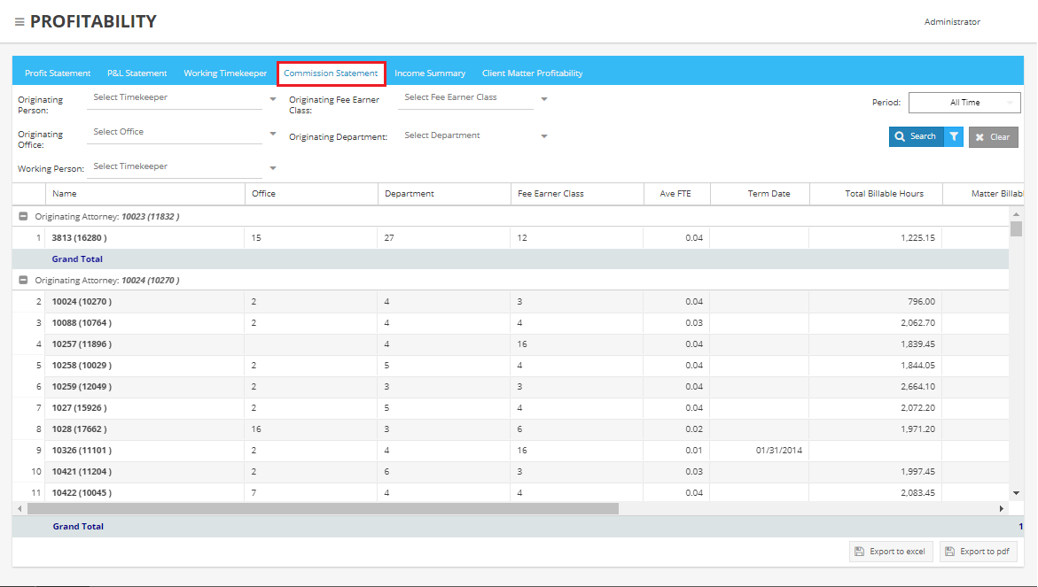
Task: Switch to the Profit Statement tab
Action: (x=58, y=73)
